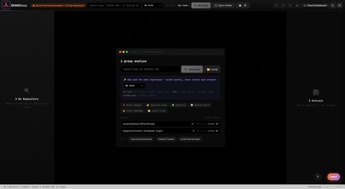Click the yellow dot of terminal panel
This screenshot has width=345, height=189.
pos(123,52)
